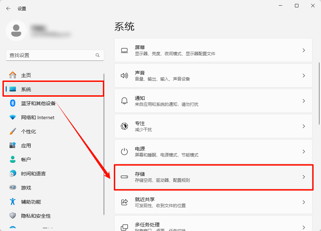Click the 时间和语言 clock icon
The height and width of the screenshot is (231, 321).
[11, 173]
